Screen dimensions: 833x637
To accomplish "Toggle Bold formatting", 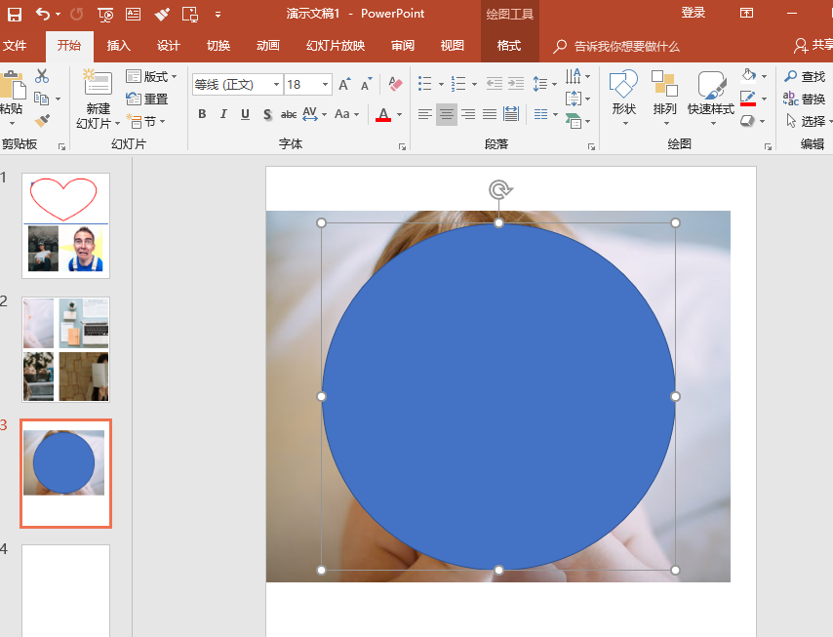I will click(x=202, y=115).
